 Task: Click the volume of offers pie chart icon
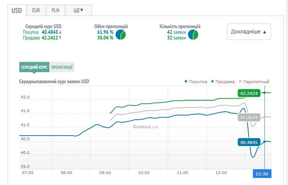click(x=121, y=35)
